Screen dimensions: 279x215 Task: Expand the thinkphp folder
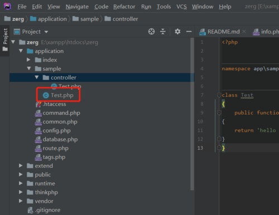coord(21,192)
